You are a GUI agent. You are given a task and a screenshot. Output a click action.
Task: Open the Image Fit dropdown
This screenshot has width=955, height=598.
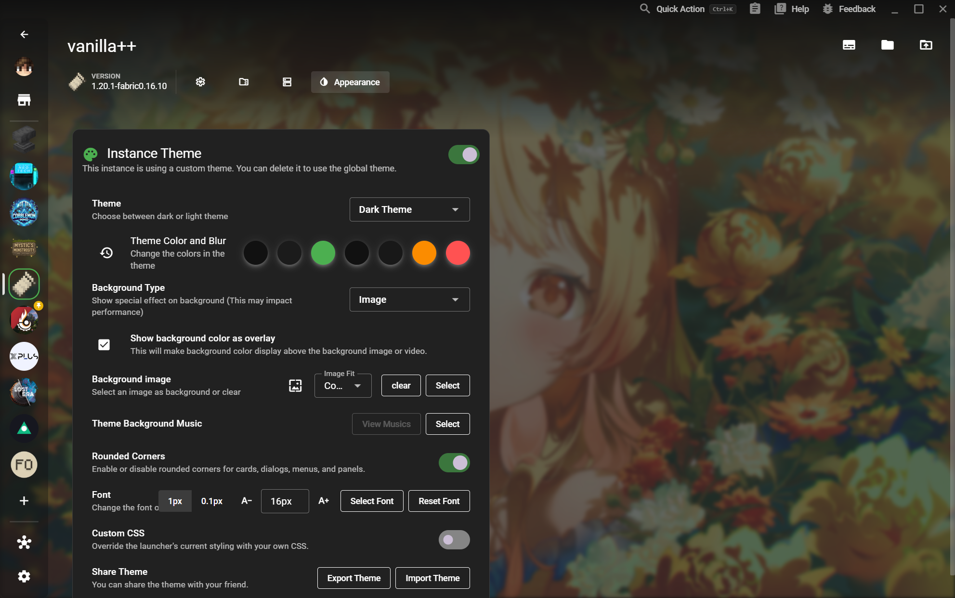click(x=343, y=386)
